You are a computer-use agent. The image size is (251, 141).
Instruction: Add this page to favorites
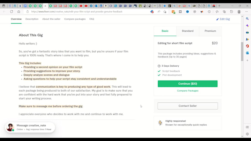pyautogui.click(x=165, y=12)
